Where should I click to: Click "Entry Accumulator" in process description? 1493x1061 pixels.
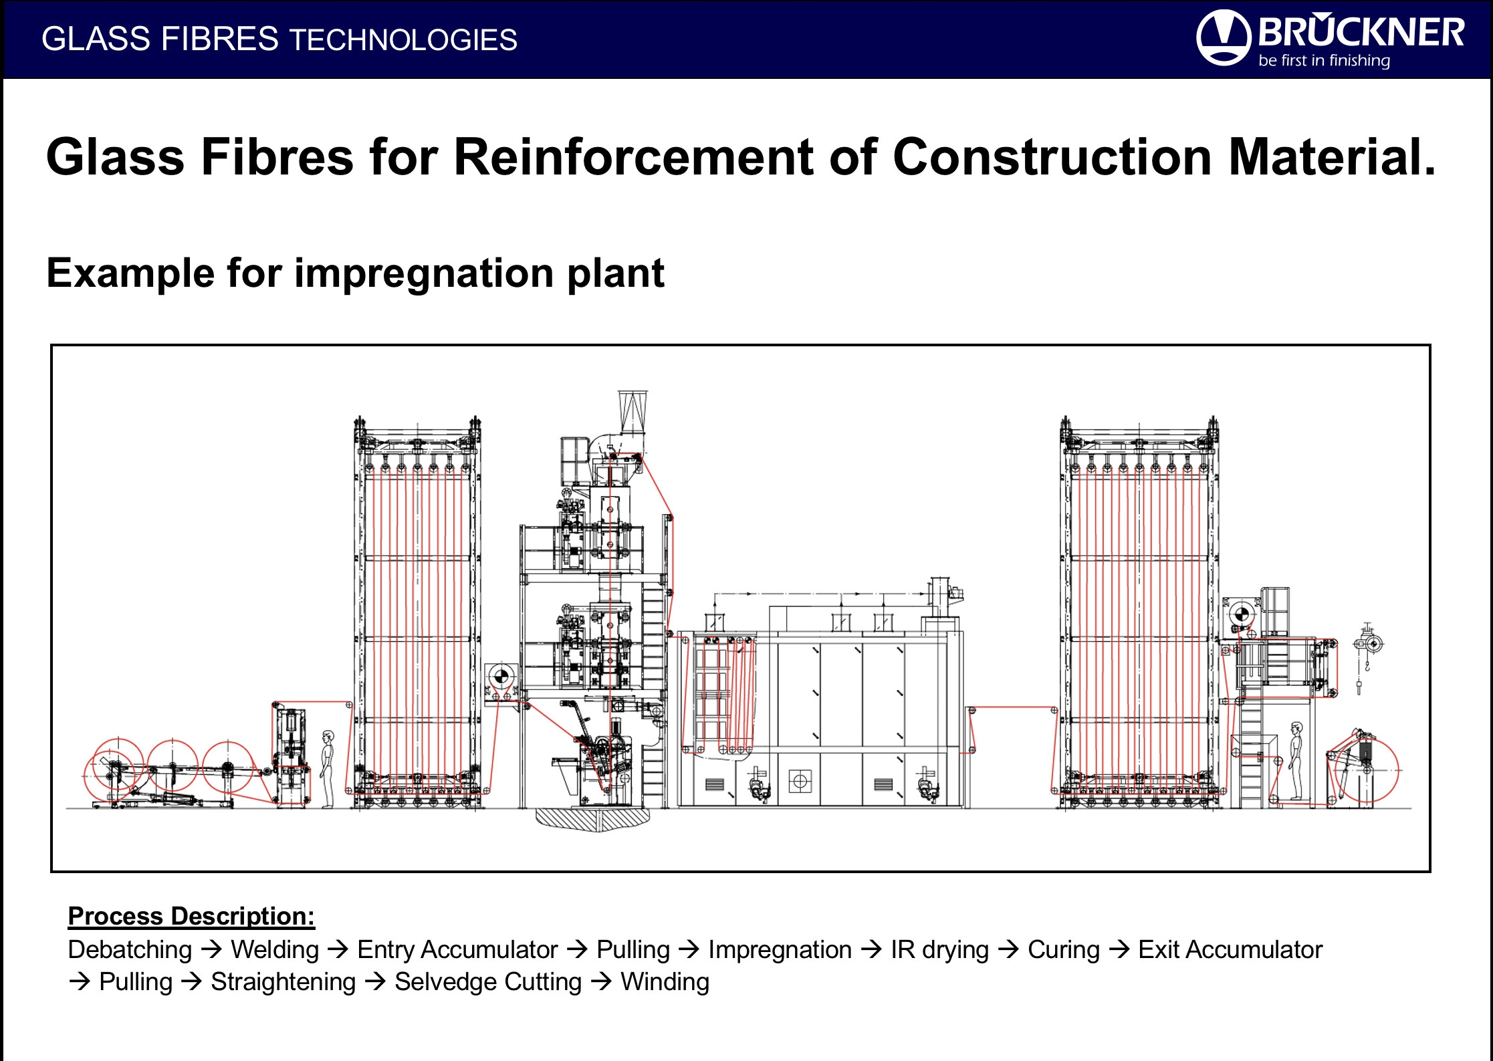(x=457, y=949)
